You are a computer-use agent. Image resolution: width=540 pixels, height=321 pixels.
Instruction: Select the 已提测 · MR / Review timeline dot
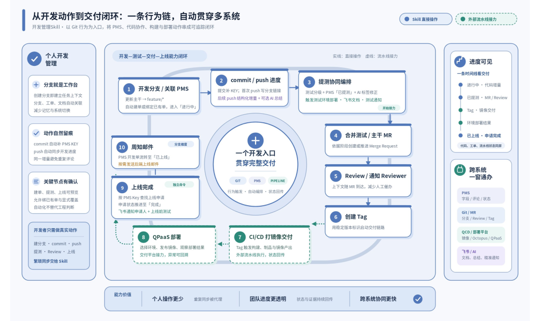(460, 97)
